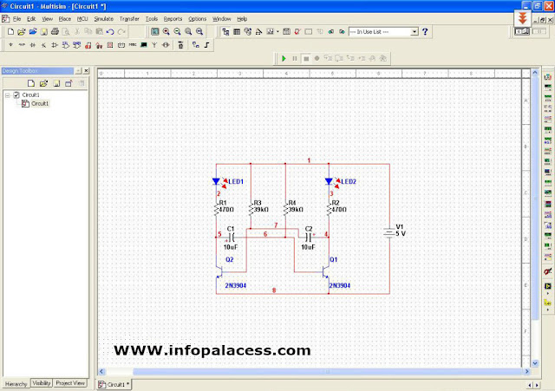Click the Place Transistor component icon
This screenshot has width=555, height=391.
click(43, 45)
